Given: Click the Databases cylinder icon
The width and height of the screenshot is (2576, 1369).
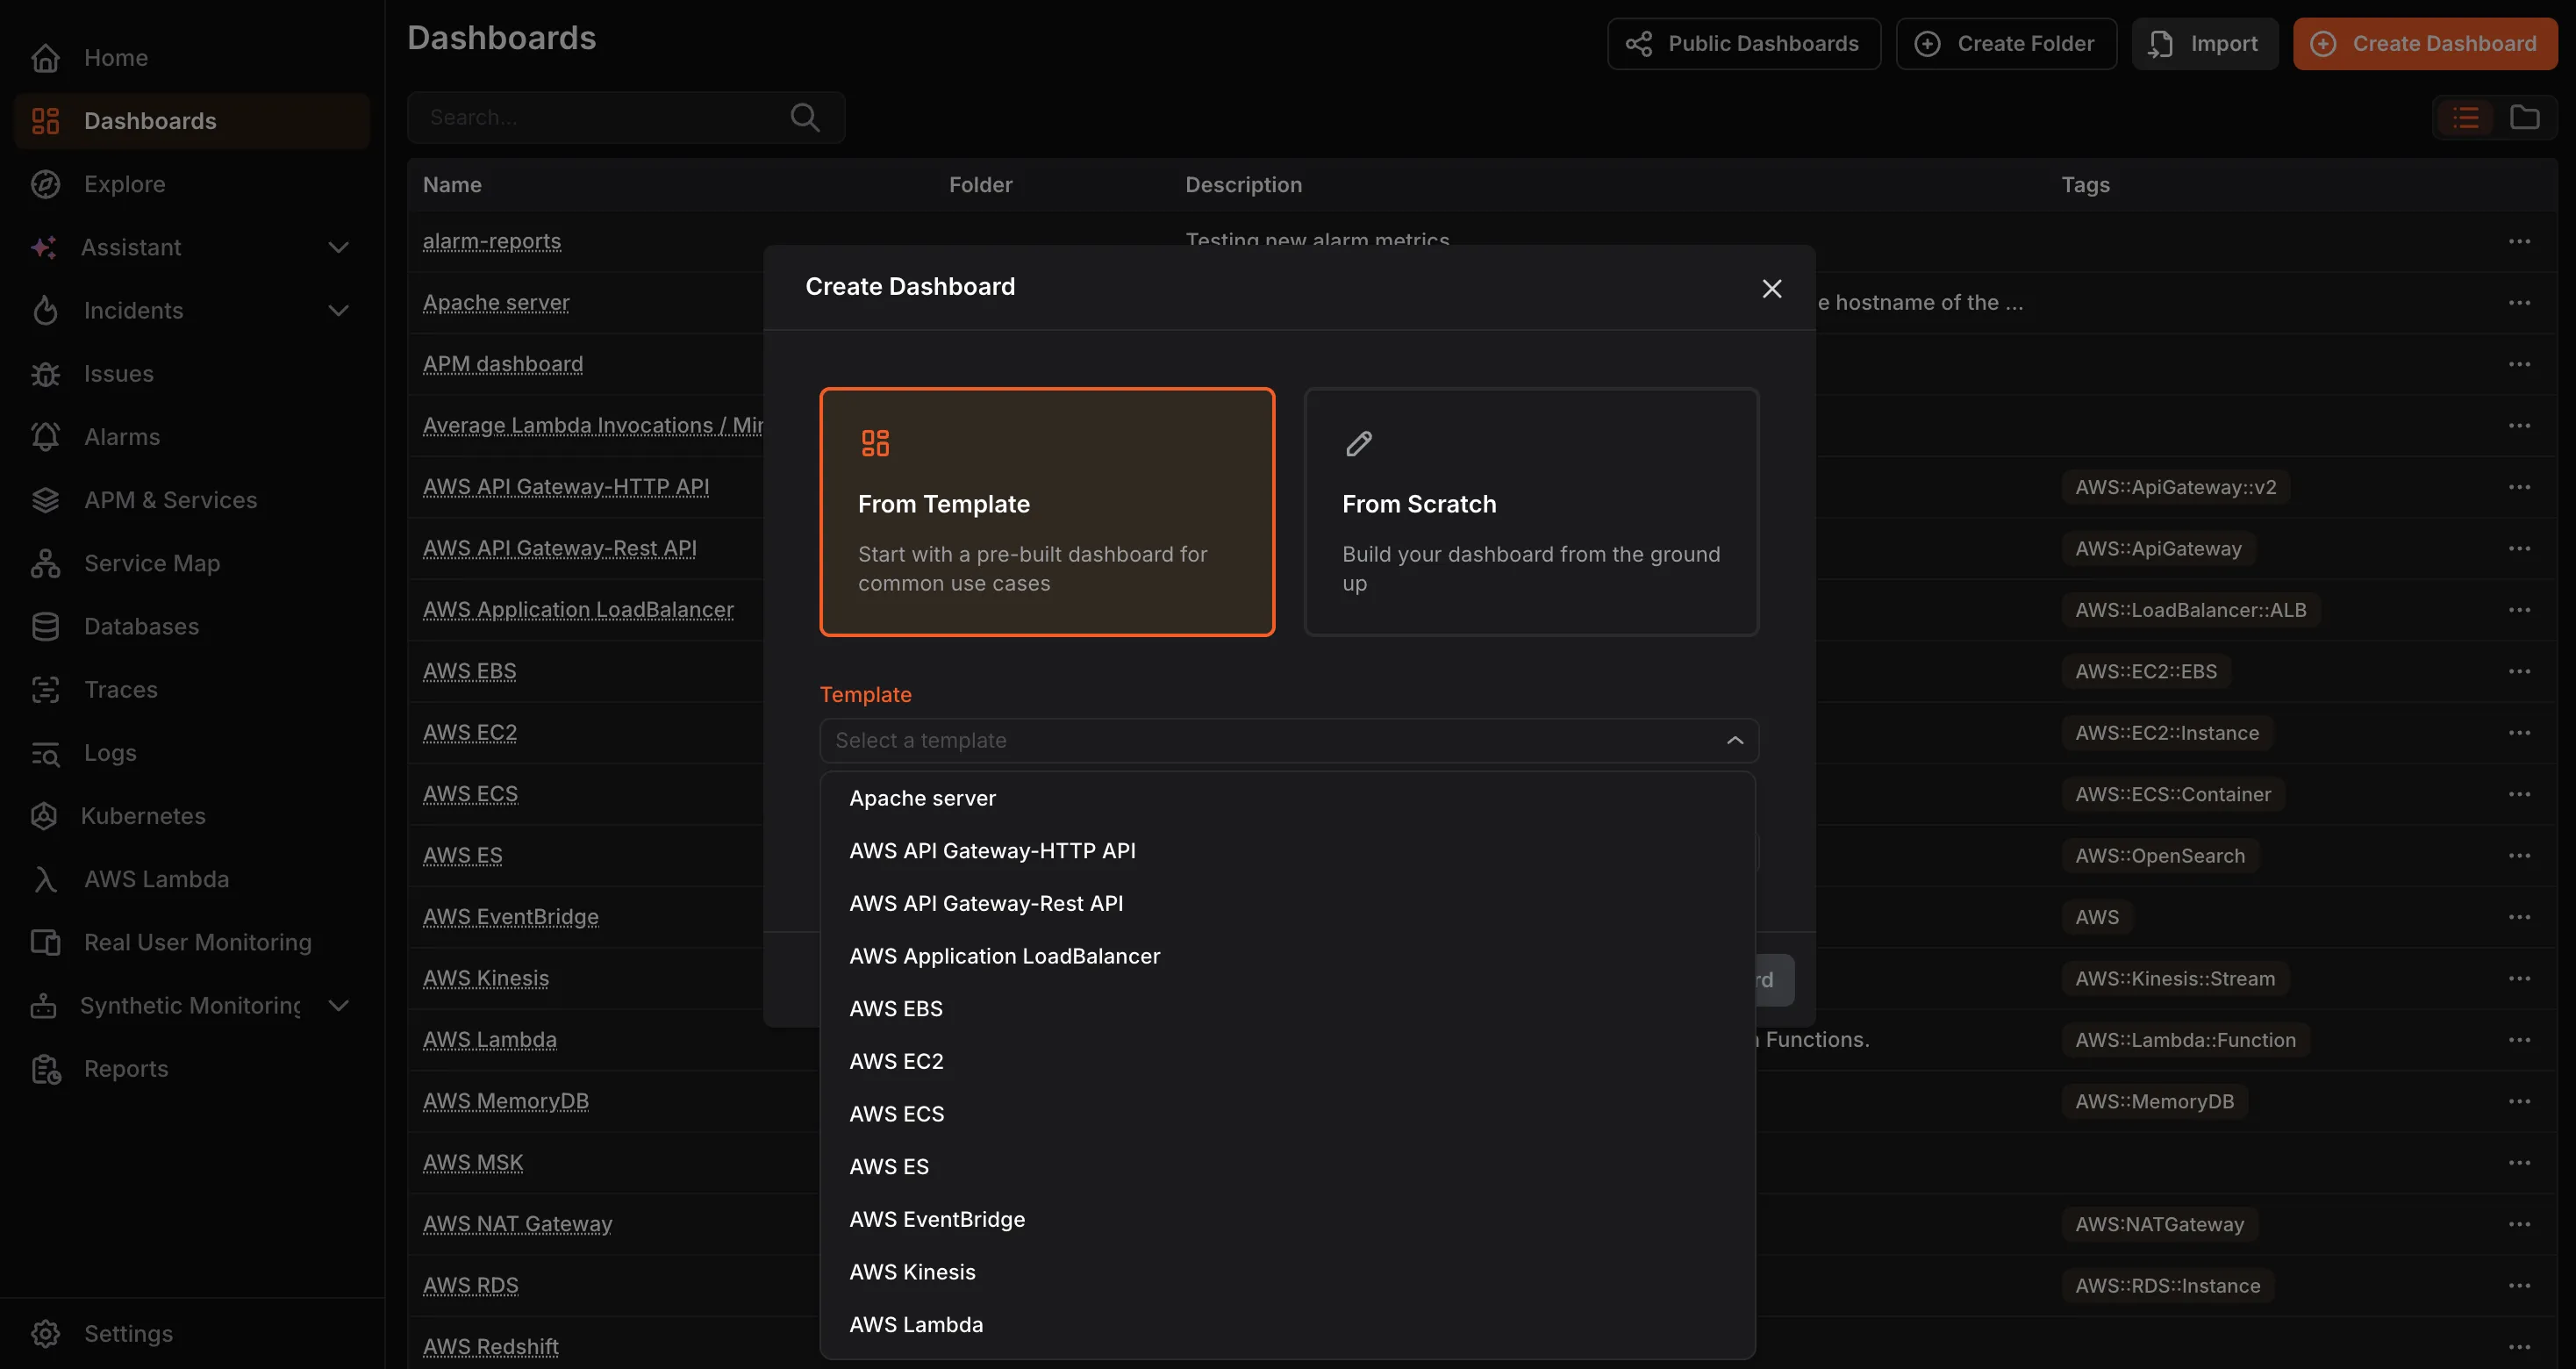Looking at the screenshot, I should click(x=46, y=626).
